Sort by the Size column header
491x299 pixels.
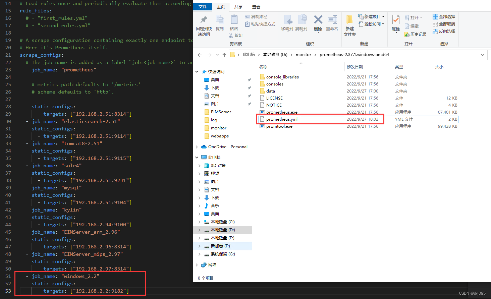tap(446, 67)
